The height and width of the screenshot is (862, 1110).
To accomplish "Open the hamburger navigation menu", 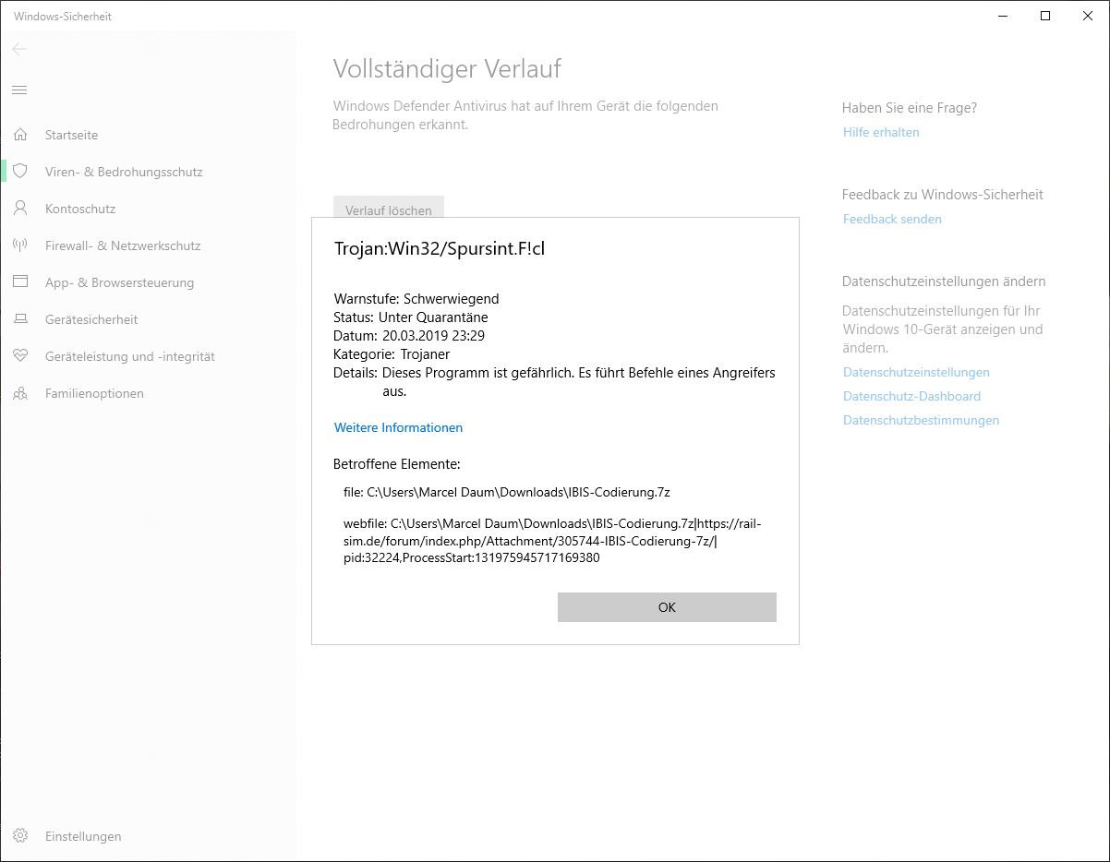I will [19, 90].
